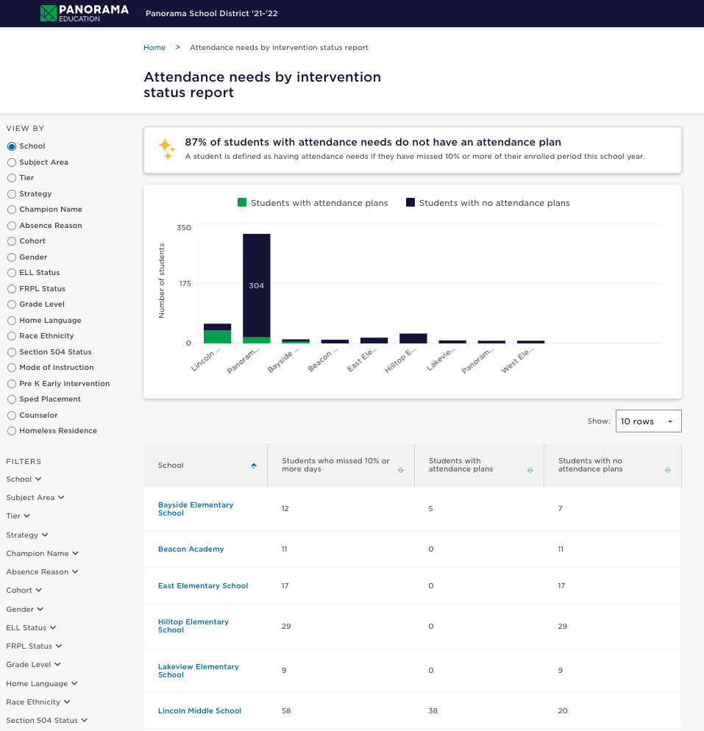Select Subject Area view-by option
The width and height of the screenshot is (704, 731).
12,163
